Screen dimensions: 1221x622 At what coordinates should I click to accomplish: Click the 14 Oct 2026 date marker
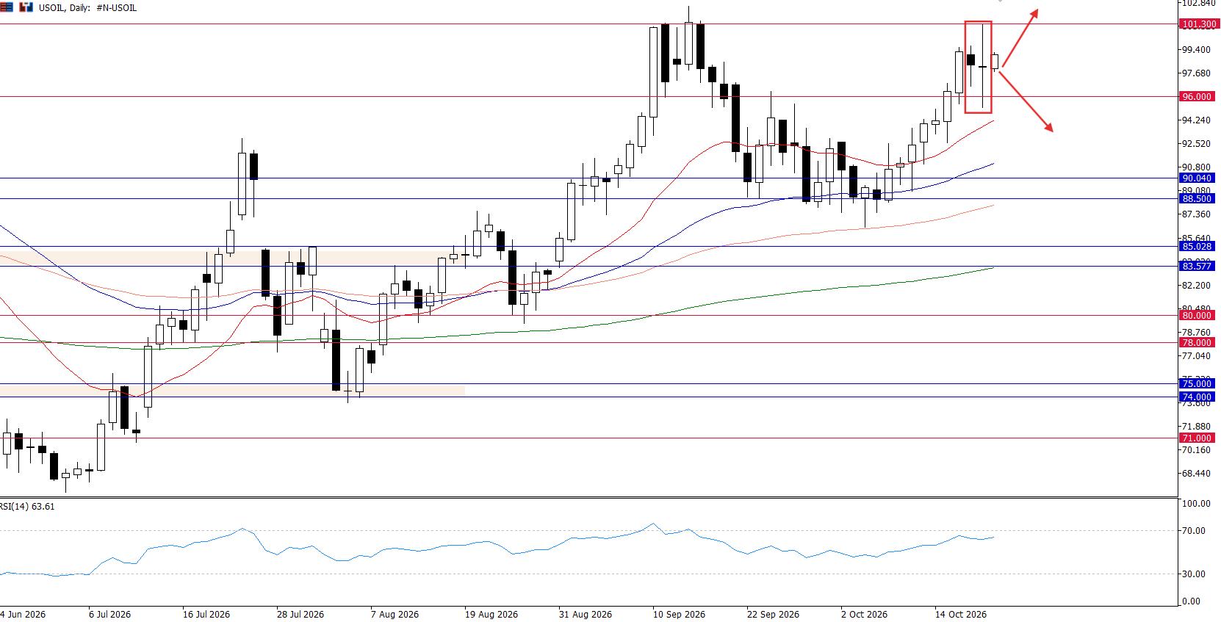click(961, 614)
